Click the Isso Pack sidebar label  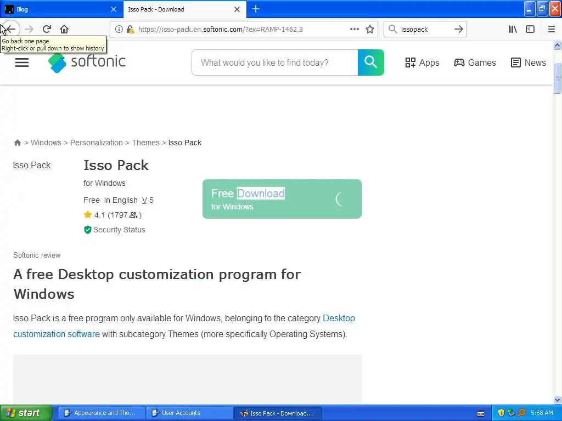[31, 165]
